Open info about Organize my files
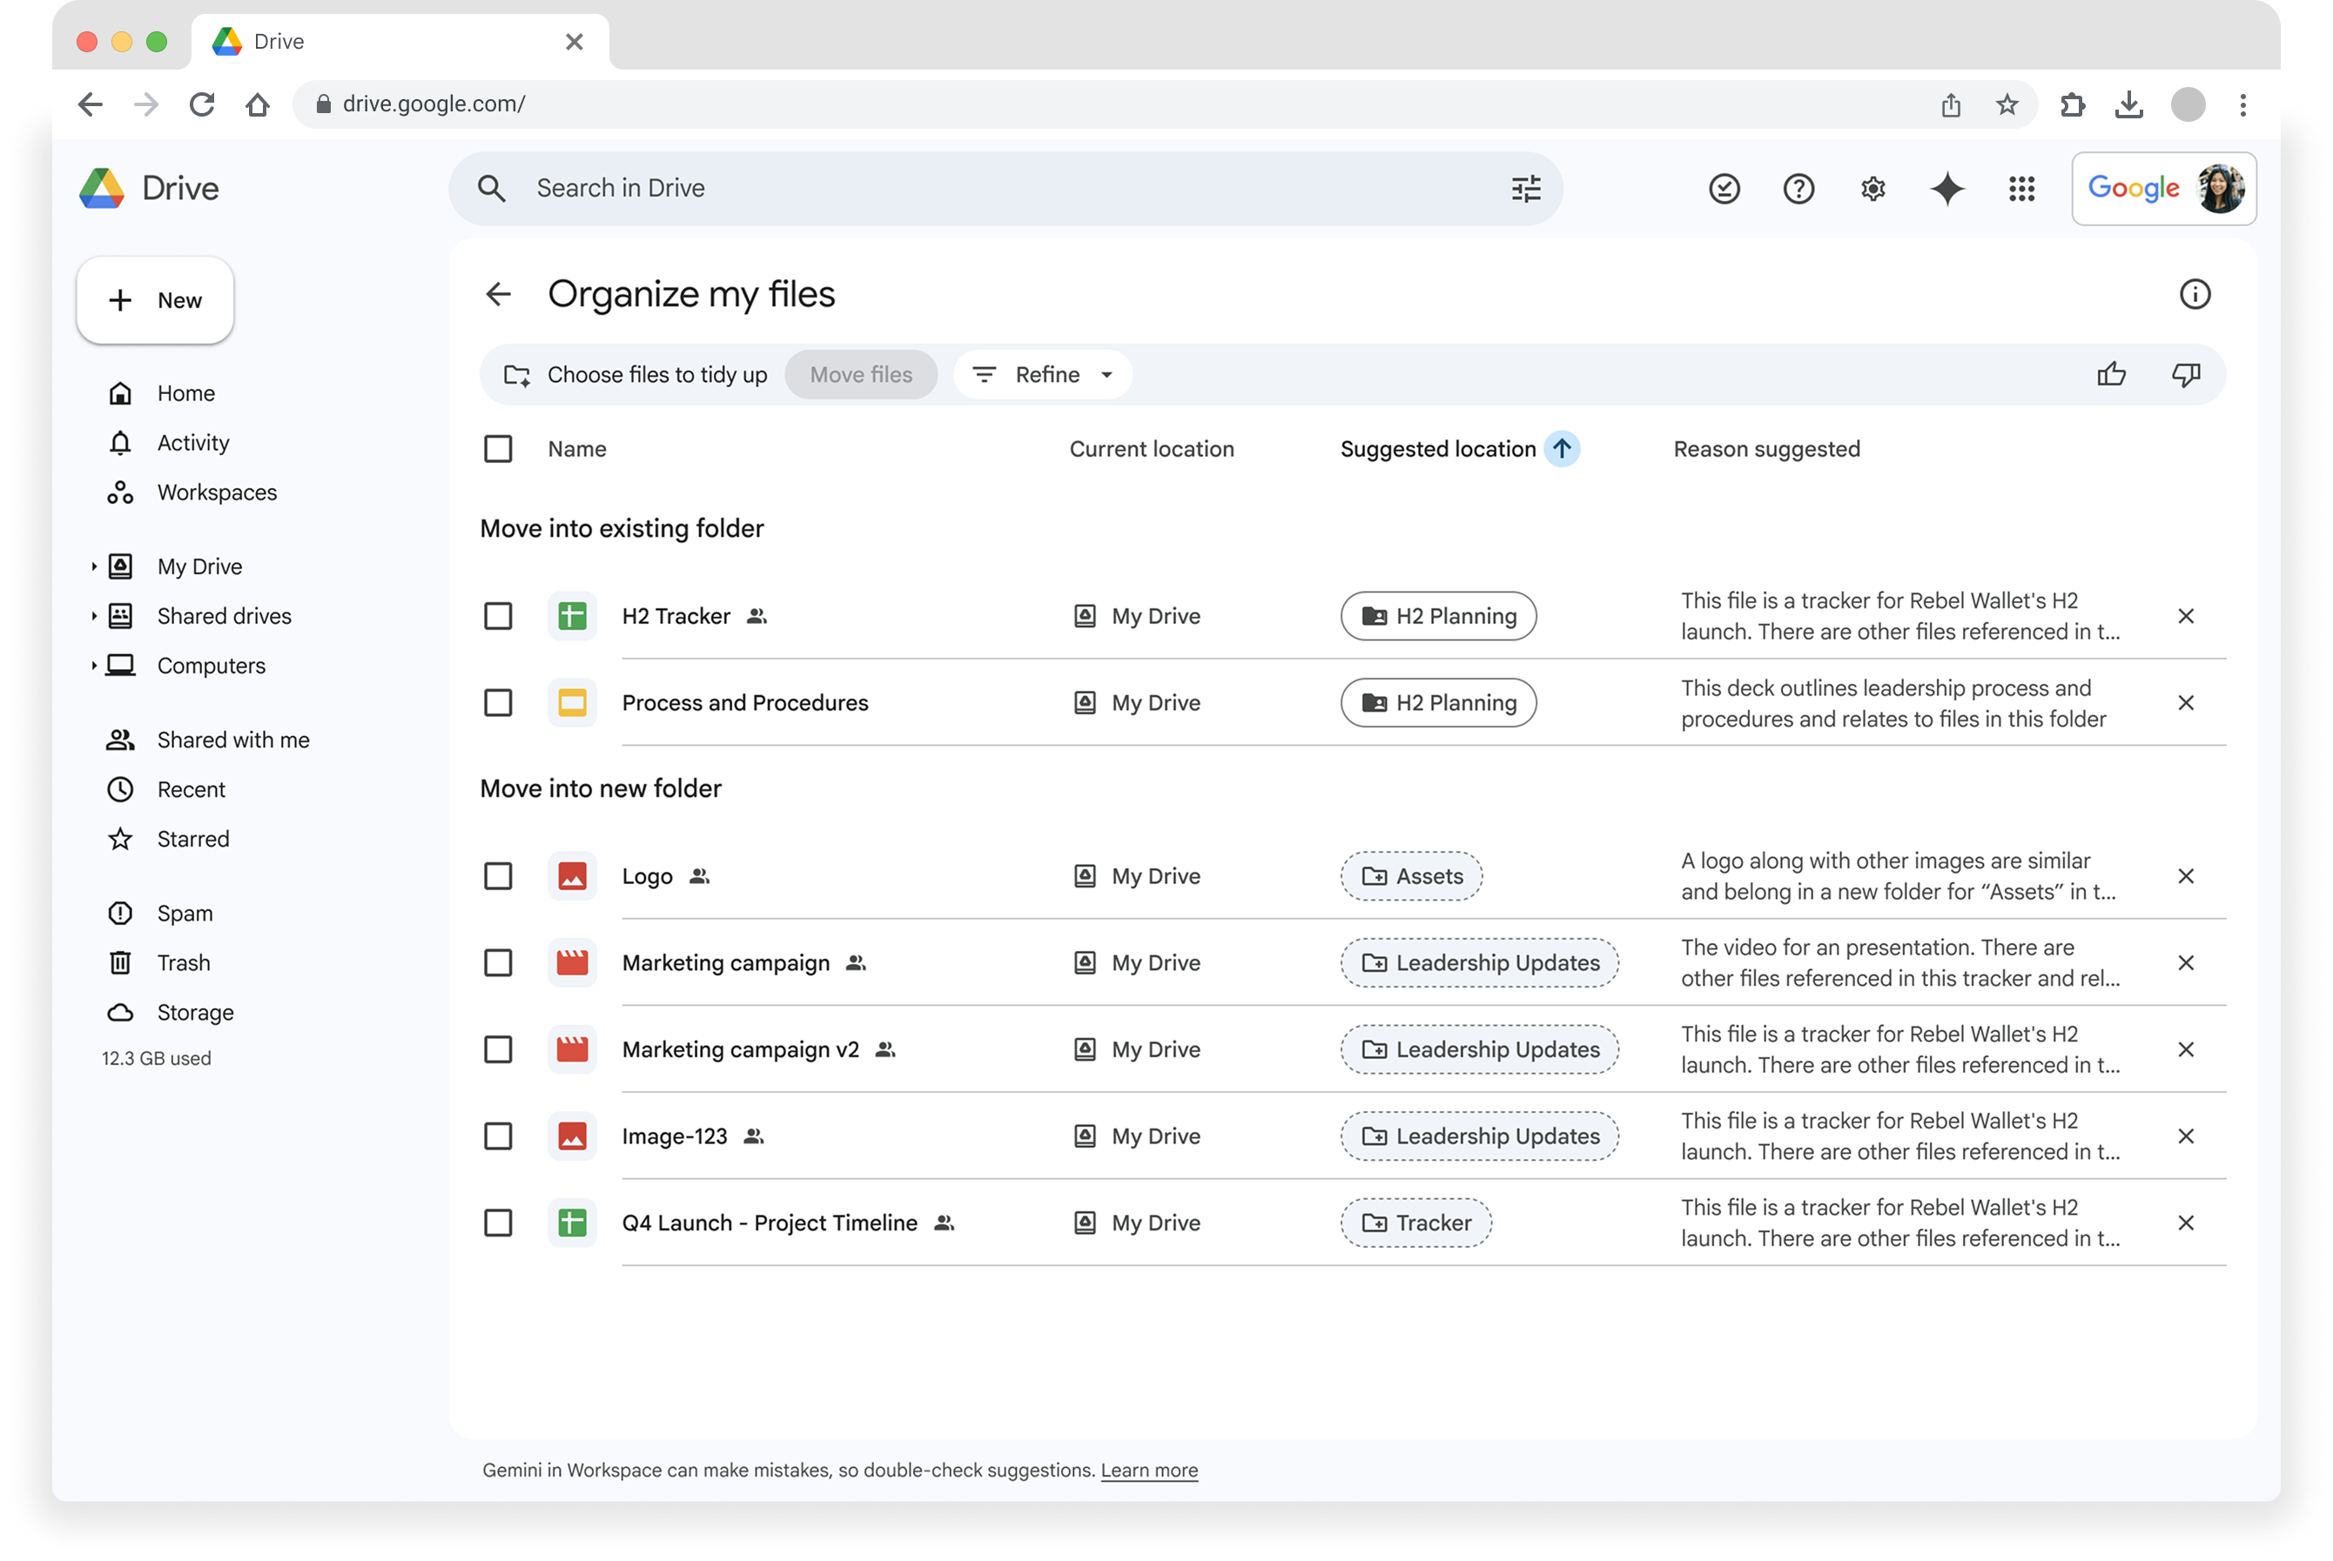 point(2195,294)
